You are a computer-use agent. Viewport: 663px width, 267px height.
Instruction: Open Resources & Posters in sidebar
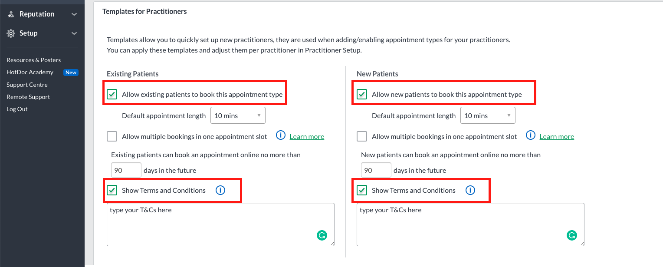[33, 60]
